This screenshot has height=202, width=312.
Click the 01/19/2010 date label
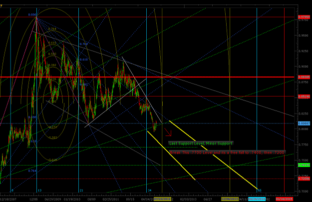coord(72,199)
